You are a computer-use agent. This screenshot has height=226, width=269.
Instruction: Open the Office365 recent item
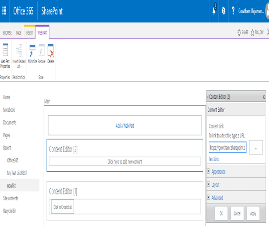coord(13,160)
